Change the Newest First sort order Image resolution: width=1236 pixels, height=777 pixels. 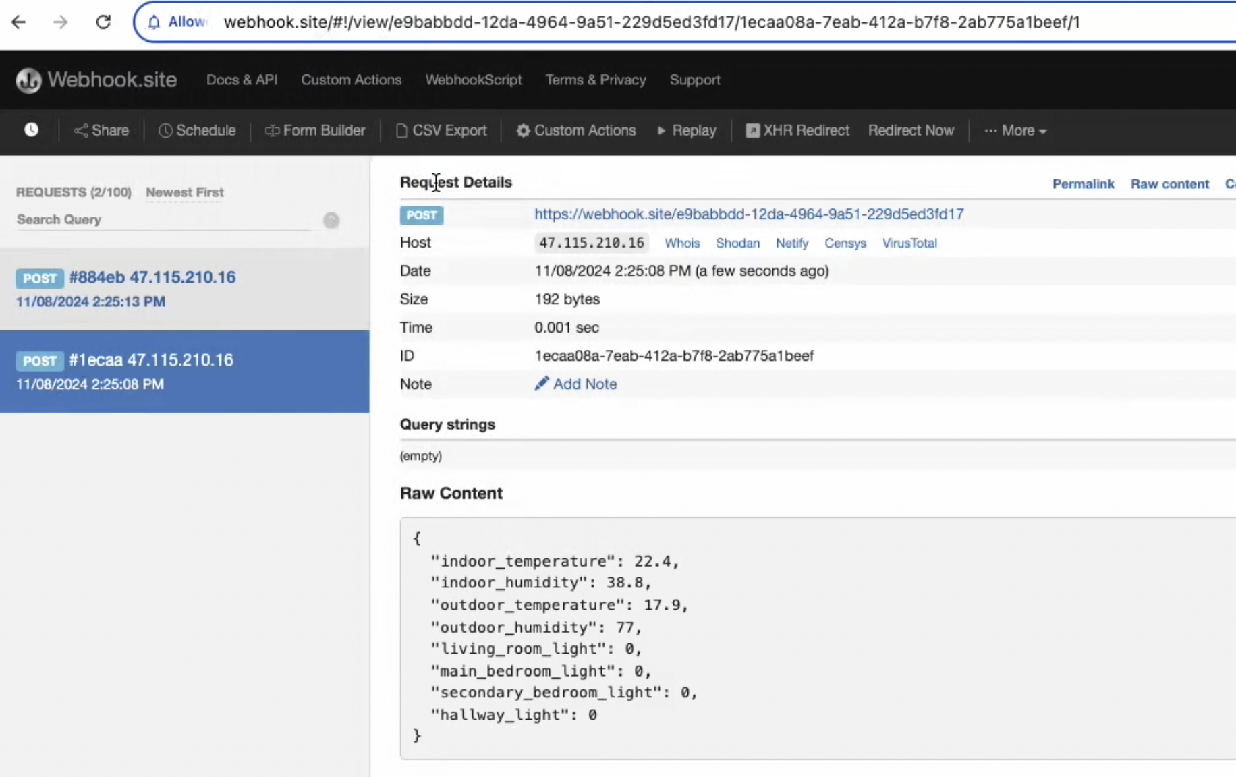(x=184, y=192)
